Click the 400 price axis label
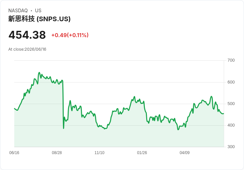Image resolution: width=244 pixels, height=170 pixels. tap(231, 125)
